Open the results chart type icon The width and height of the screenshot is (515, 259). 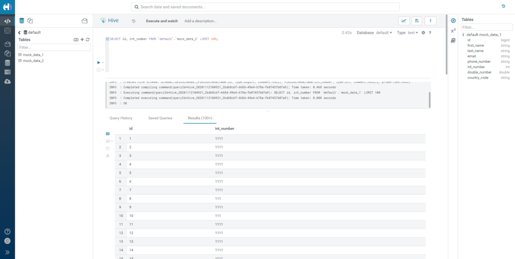pos(108,141)
